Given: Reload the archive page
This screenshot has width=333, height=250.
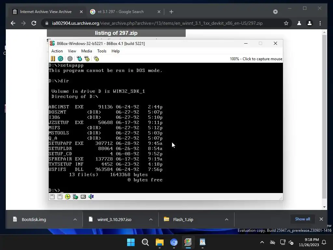Looking at the screenshot, I should pyautogui.click(x=34, y=23).
